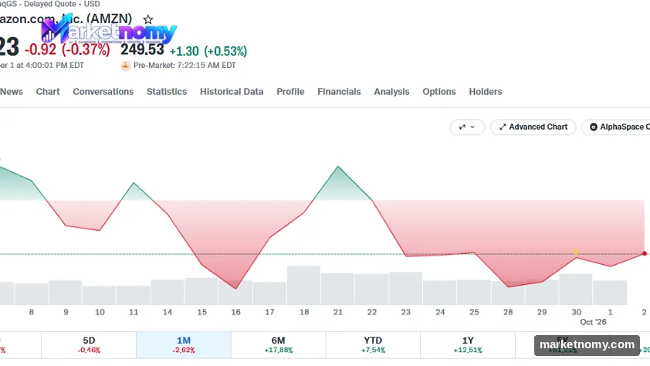Click the +1.30 (+0.53%) pre-market change
Image resolution: width=650 pixels, height=366 pixels.
click(208, 52)
